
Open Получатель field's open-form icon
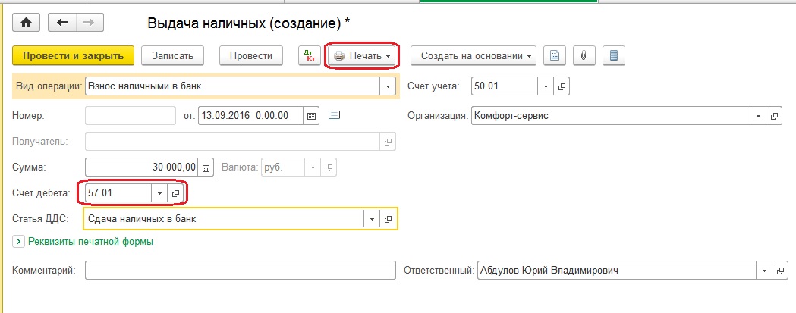click(388, 142)
